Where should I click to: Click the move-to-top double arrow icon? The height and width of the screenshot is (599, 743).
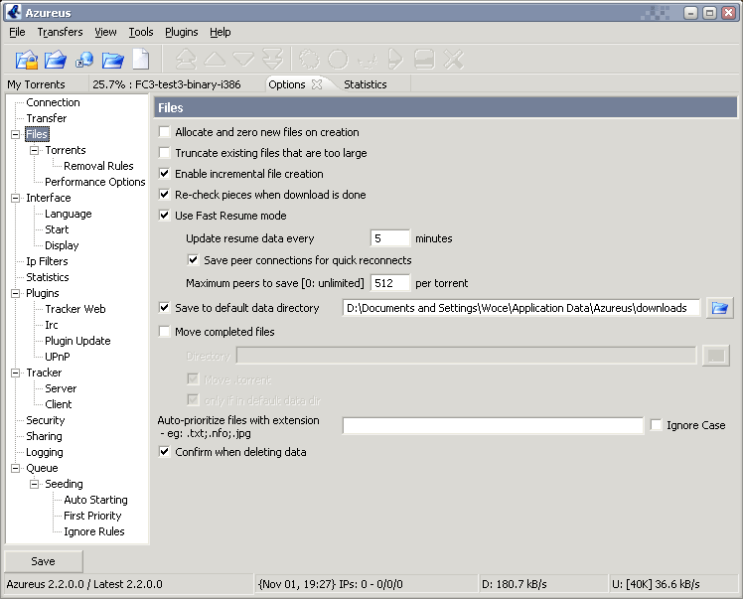pos(187,60)
